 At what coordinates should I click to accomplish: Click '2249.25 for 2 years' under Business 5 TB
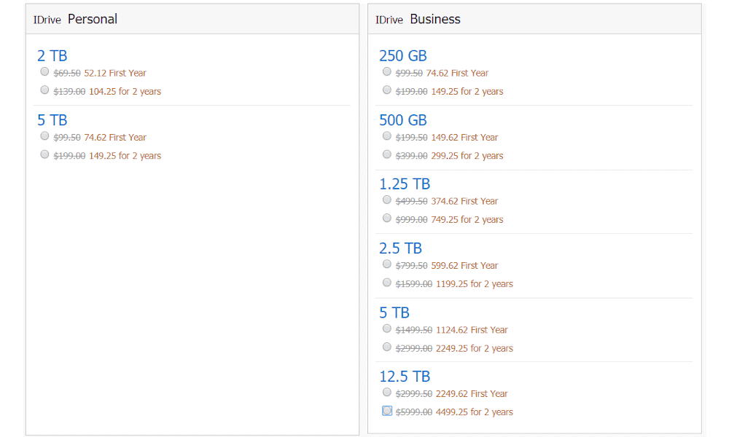[x=475, y=348]
